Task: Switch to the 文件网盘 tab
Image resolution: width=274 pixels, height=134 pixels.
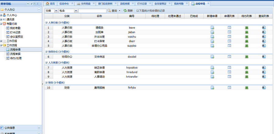Action: point(86,3)
